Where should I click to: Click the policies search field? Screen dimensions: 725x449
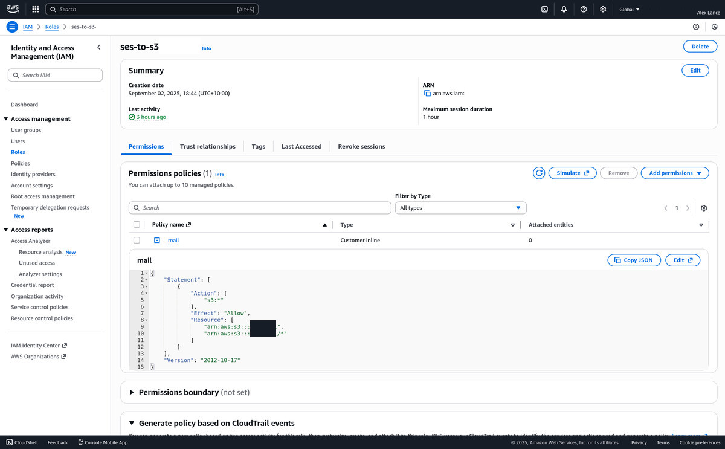tap(260, 208)
